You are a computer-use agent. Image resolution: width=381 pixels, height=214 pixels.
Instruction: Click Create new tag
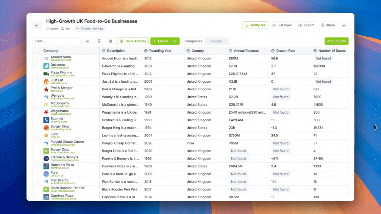tap(89, 28)
